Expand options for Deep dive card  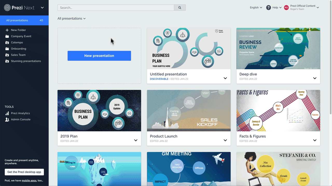pyautogui.click(x=315, y=78)
